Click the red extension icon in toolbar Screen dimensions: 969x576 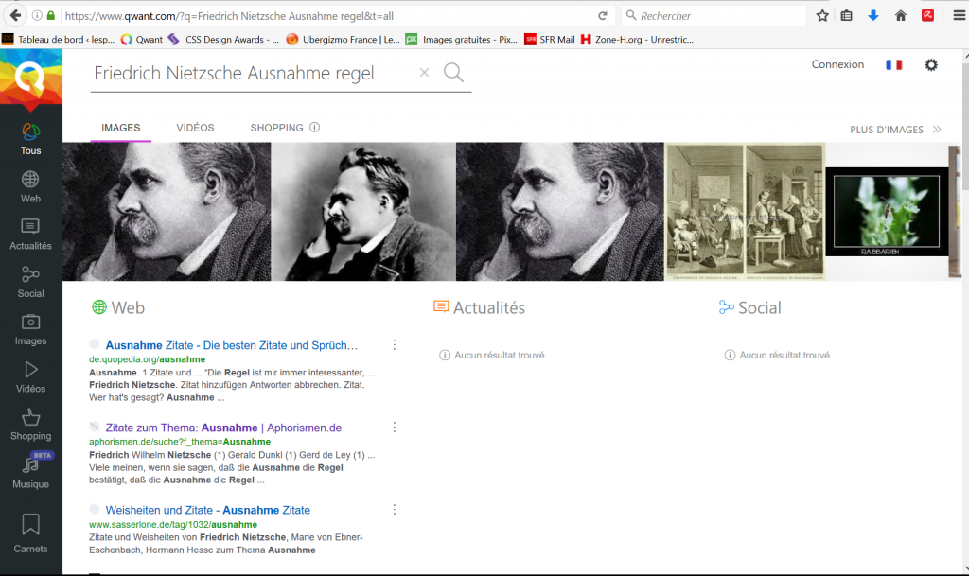[927, 15]
